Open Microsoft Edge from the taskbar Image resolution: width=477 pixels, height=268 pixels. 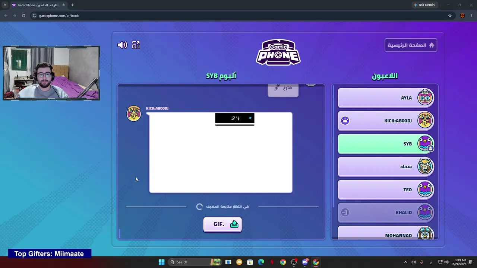261,262
